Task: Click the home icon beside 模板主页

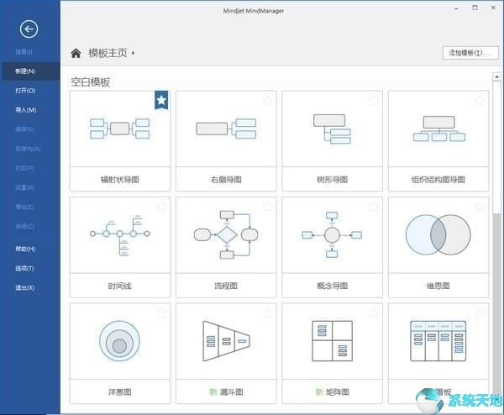Action: [76, 53]
